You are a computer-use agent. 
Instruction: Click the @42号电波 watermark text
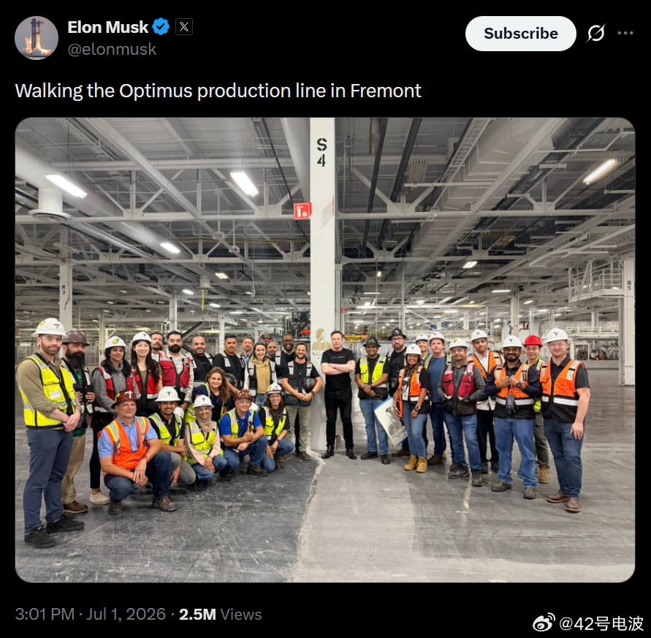point(601,623)
